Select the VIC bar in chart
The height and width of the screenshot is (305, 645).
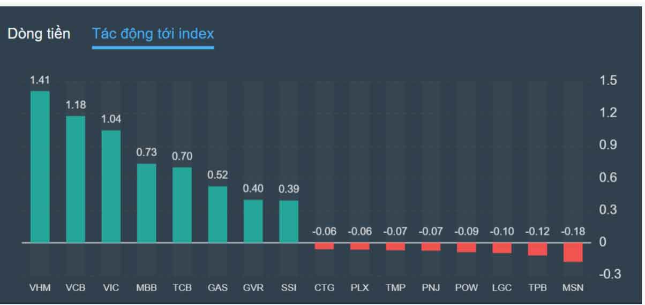(x=111, y=186)
